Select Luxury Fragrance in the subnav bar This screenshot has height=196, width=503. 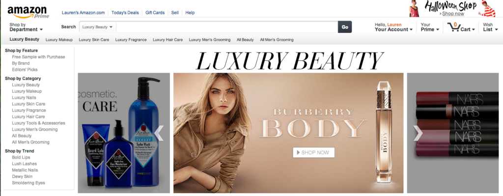click(x=131, y=40)
